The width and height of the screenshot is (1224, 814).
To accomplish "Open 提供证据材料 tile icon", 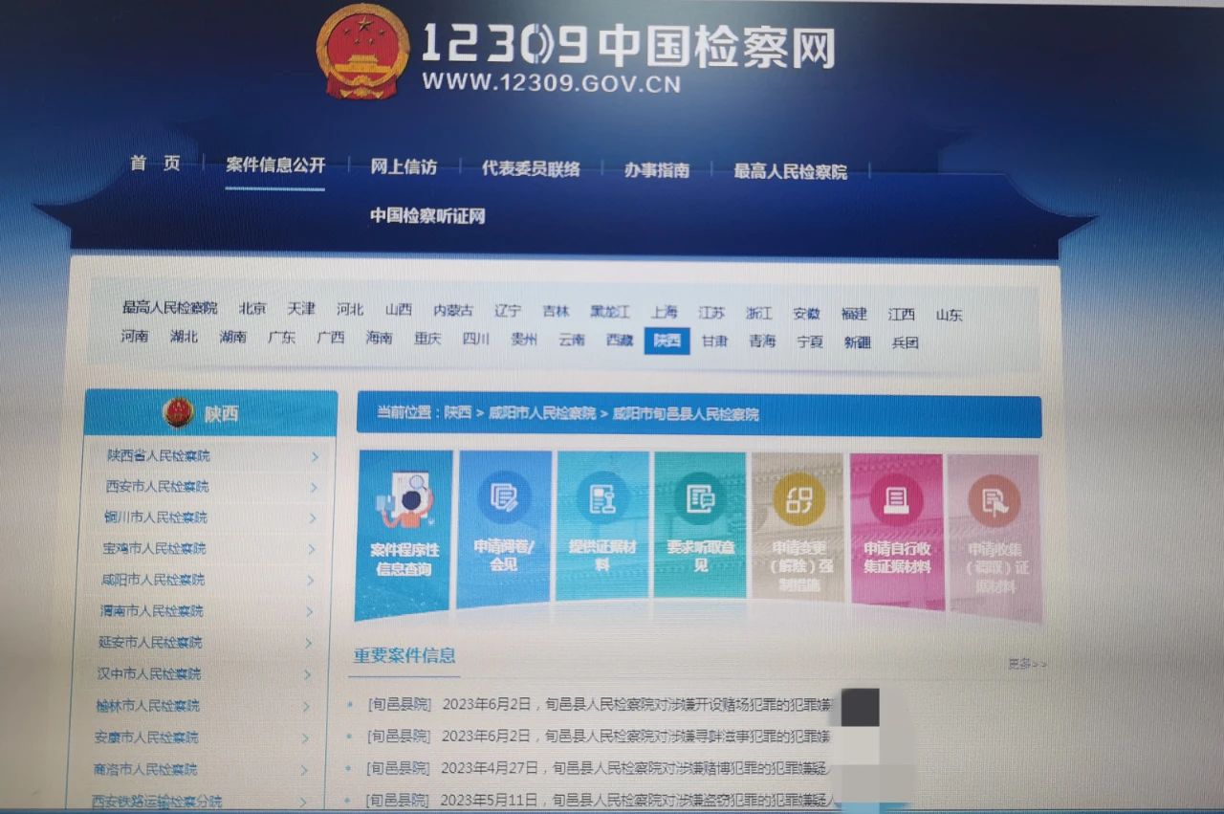I will tap(601, 497).
